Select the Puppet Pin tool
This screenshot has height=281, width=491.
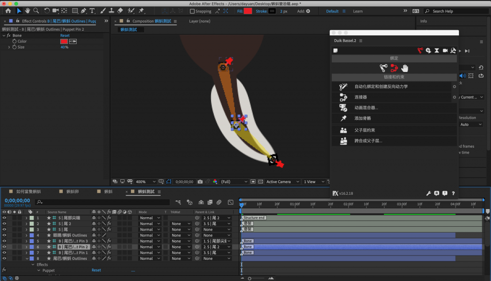coord(141,11)
